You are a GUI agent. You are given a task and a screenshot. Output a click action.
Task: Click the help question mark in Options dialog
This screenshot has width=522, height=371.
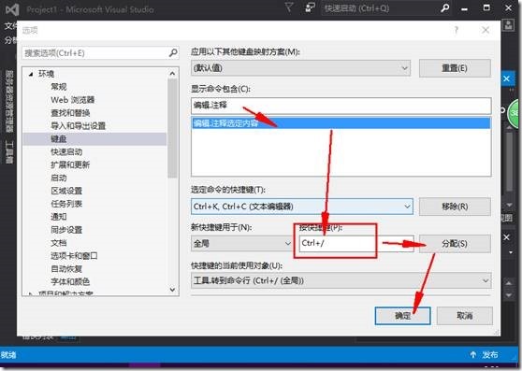(x=457, y=30)
